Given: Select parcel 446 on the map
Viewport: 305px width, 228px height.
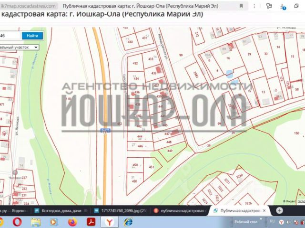Looking at the screenshot, I should click(140, 146).
